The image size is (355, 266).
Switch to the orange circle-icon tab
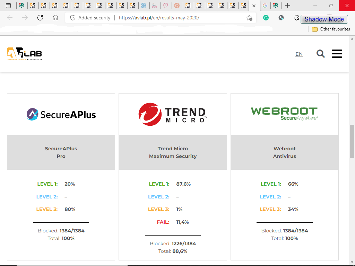177,6
